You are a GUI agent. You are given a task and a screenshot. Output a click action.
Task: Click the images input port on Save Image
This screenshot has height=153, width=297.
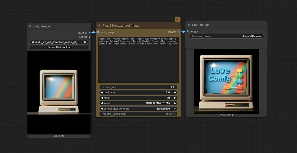[188, 32]
